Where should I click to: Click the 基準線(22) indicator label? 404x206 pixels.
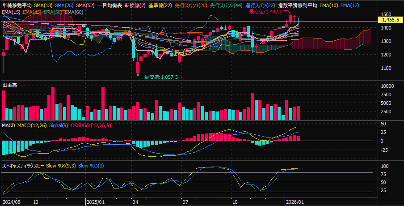pos(160,5)
